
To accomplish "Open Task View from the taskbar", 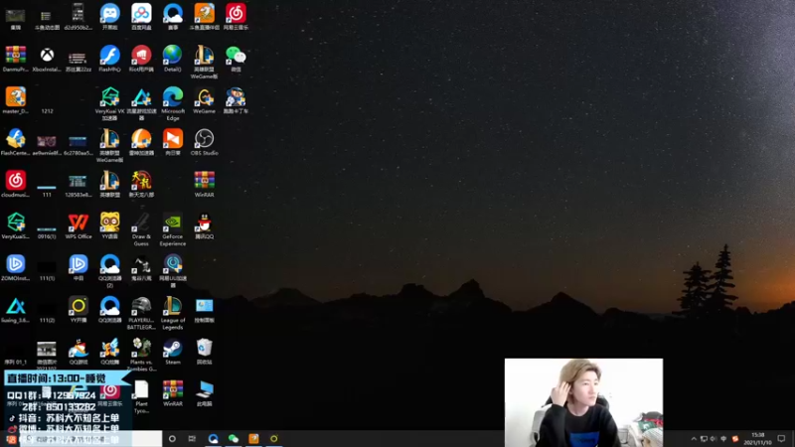I will [192, 438].
